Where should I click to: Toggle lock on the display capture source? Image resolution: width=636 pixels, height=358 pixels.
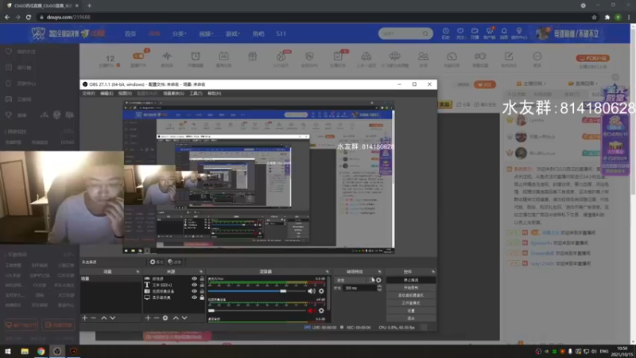pos(202,298)
